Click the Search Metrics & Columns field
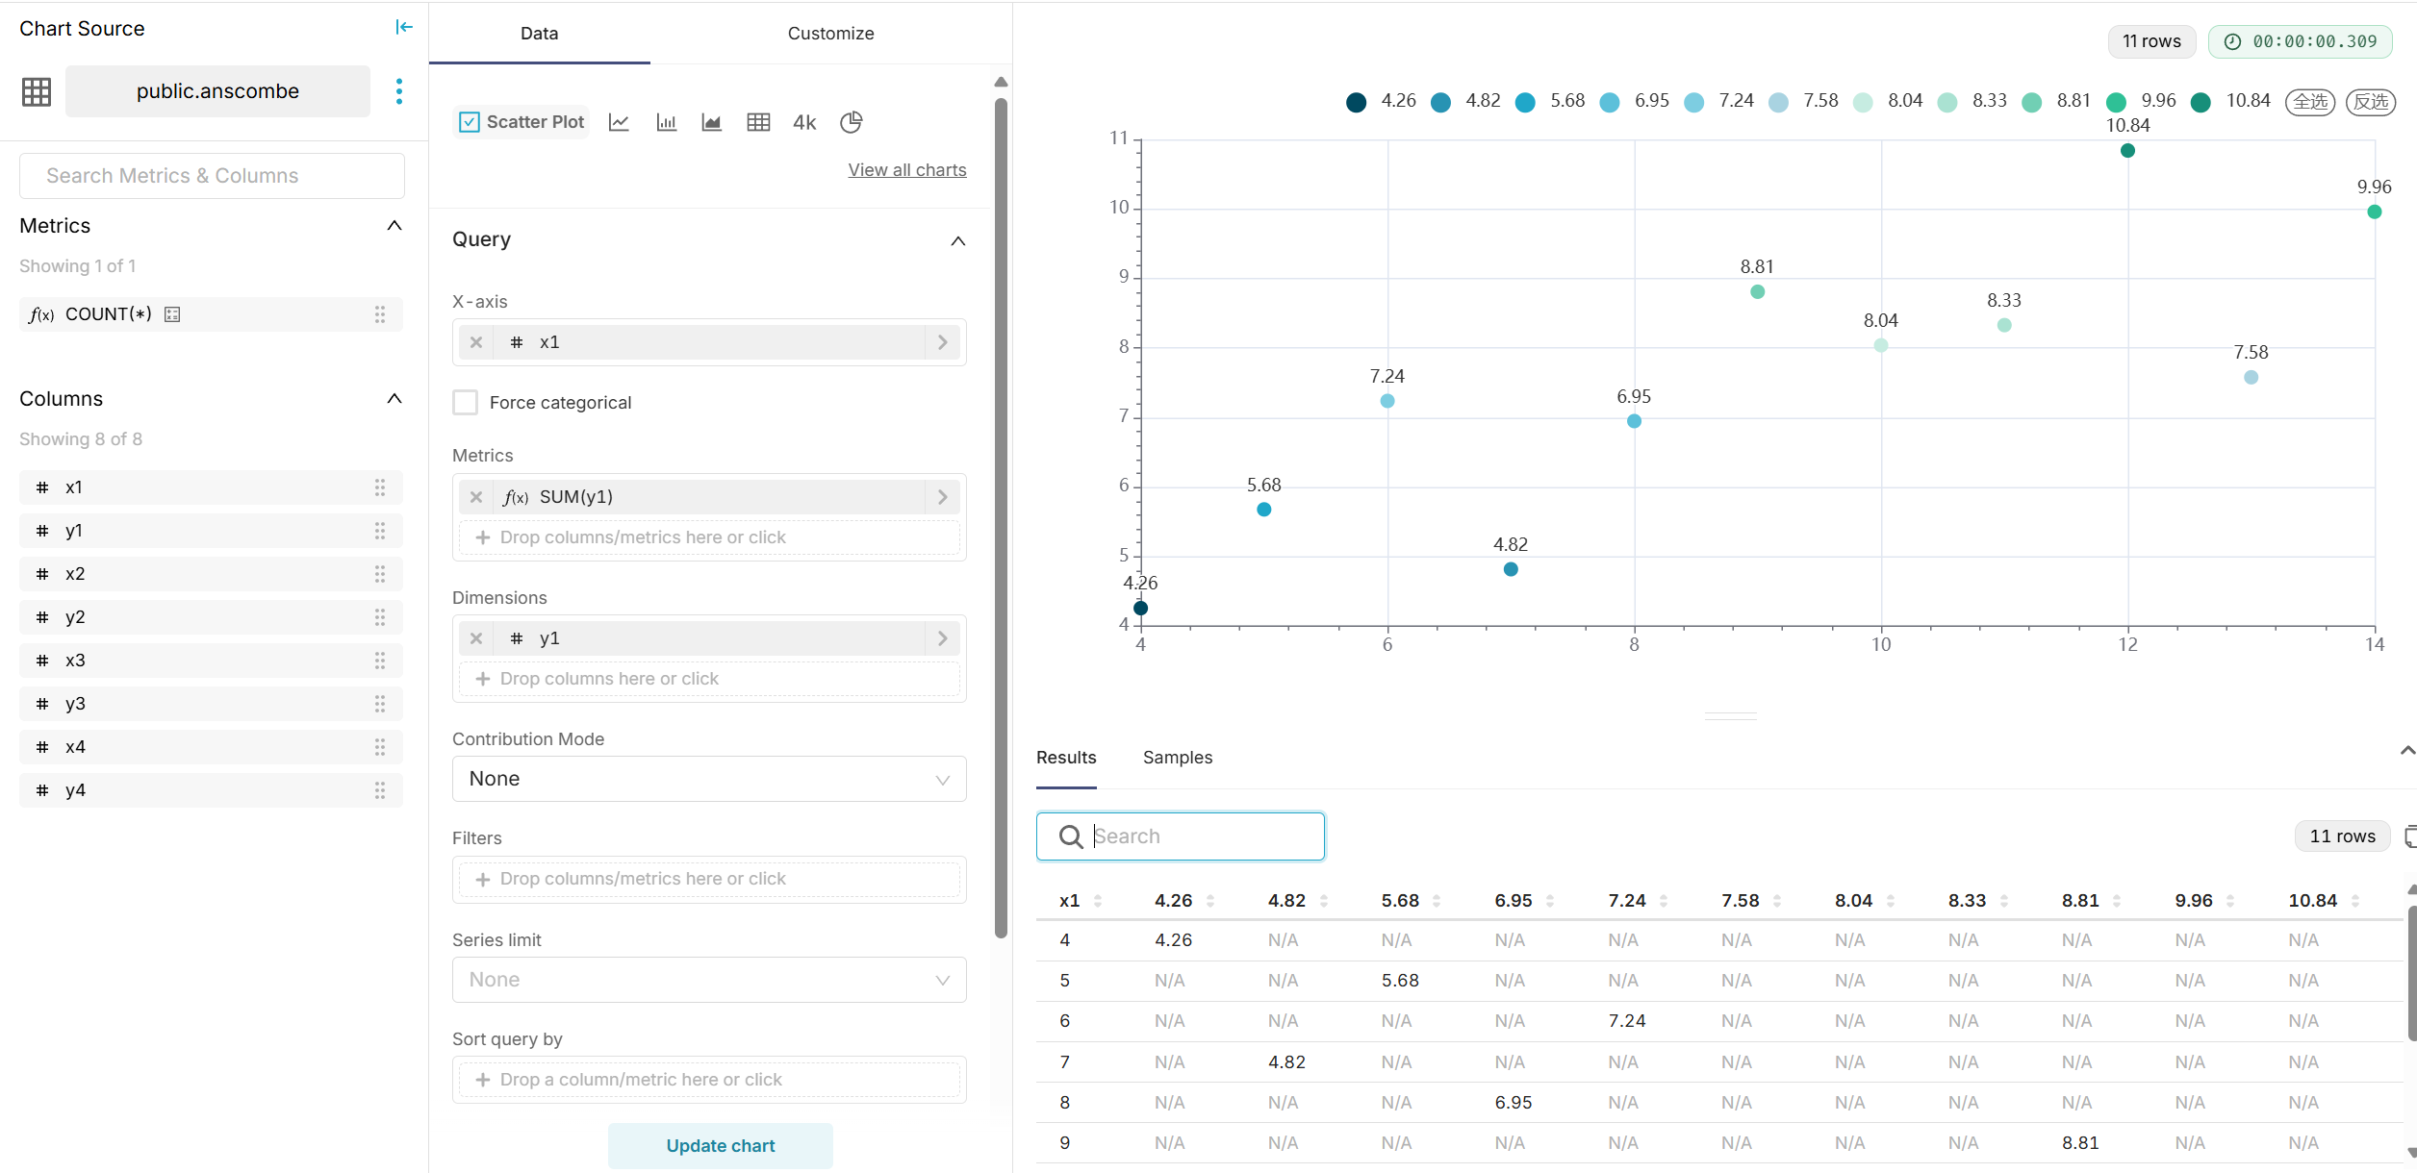 click(212, 176)
